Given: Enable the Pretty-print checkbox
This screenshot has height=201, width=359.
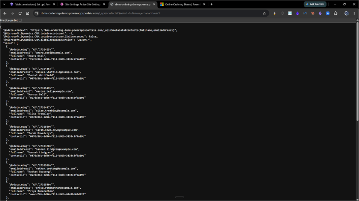Looking at the screenshot, I should 20,20.
